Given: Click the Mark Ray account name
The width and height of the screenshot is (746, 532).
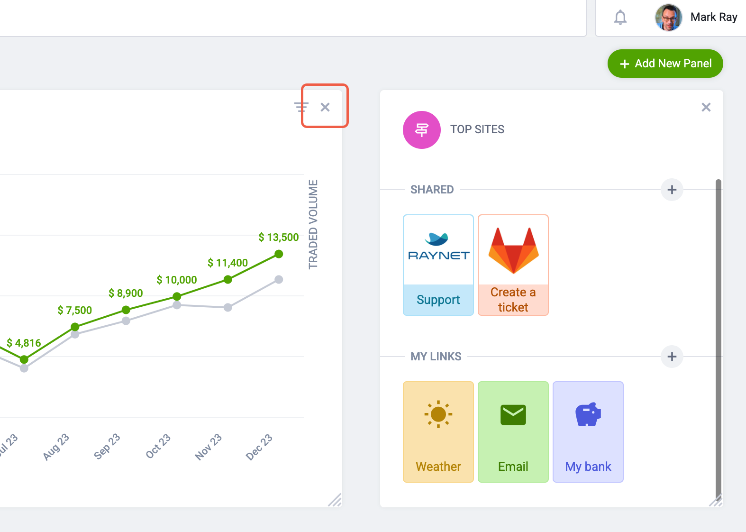Looking at the screenshot, I should coord(714,17).
